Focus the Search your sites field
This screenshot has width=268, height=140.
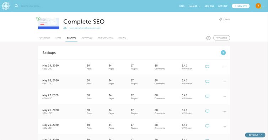pos(31,6)
